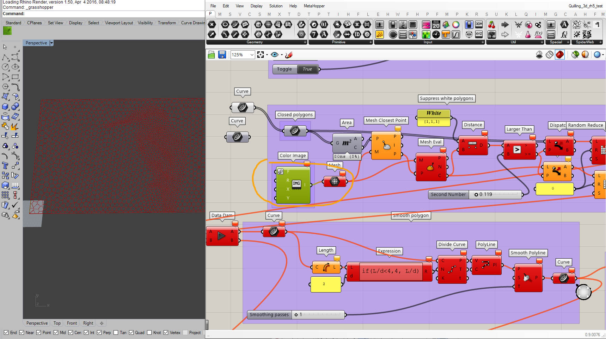
Task: Click in the Rhino Command input line
Action: (115, 14)
